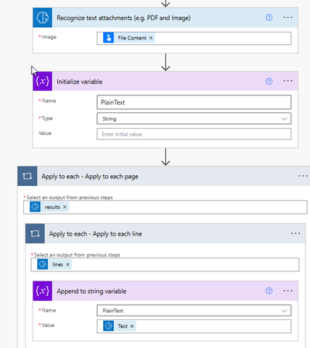The width and height of the screenshot is (310, 348).
Task: Open the Apply to each line ellipsis menu
Action: click(295, 233)
